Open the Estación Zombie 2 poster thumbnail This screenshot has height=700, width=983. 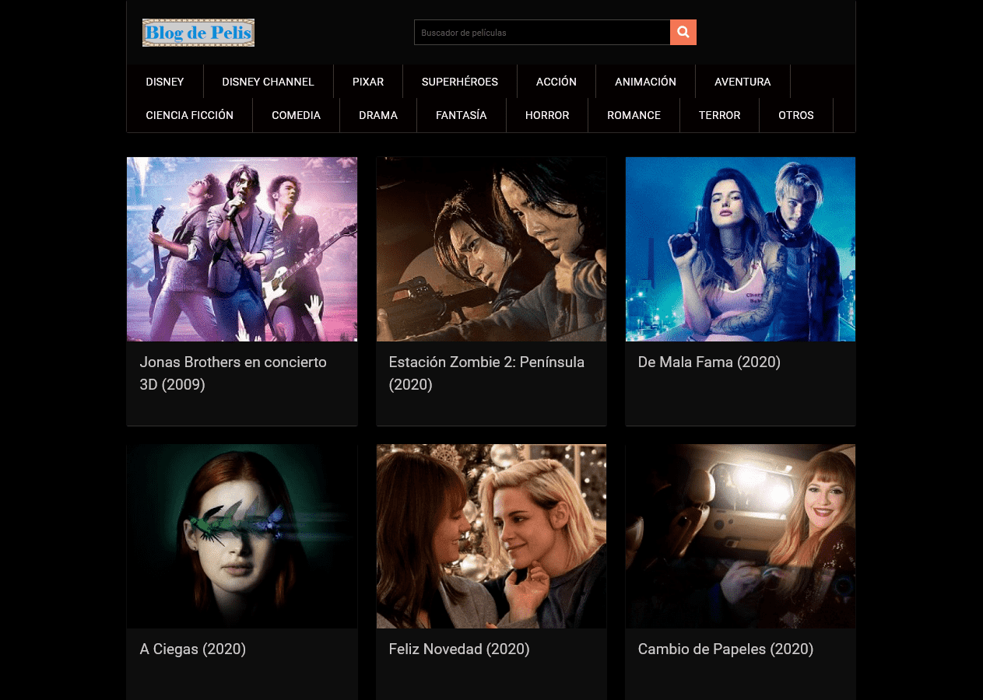491,249
